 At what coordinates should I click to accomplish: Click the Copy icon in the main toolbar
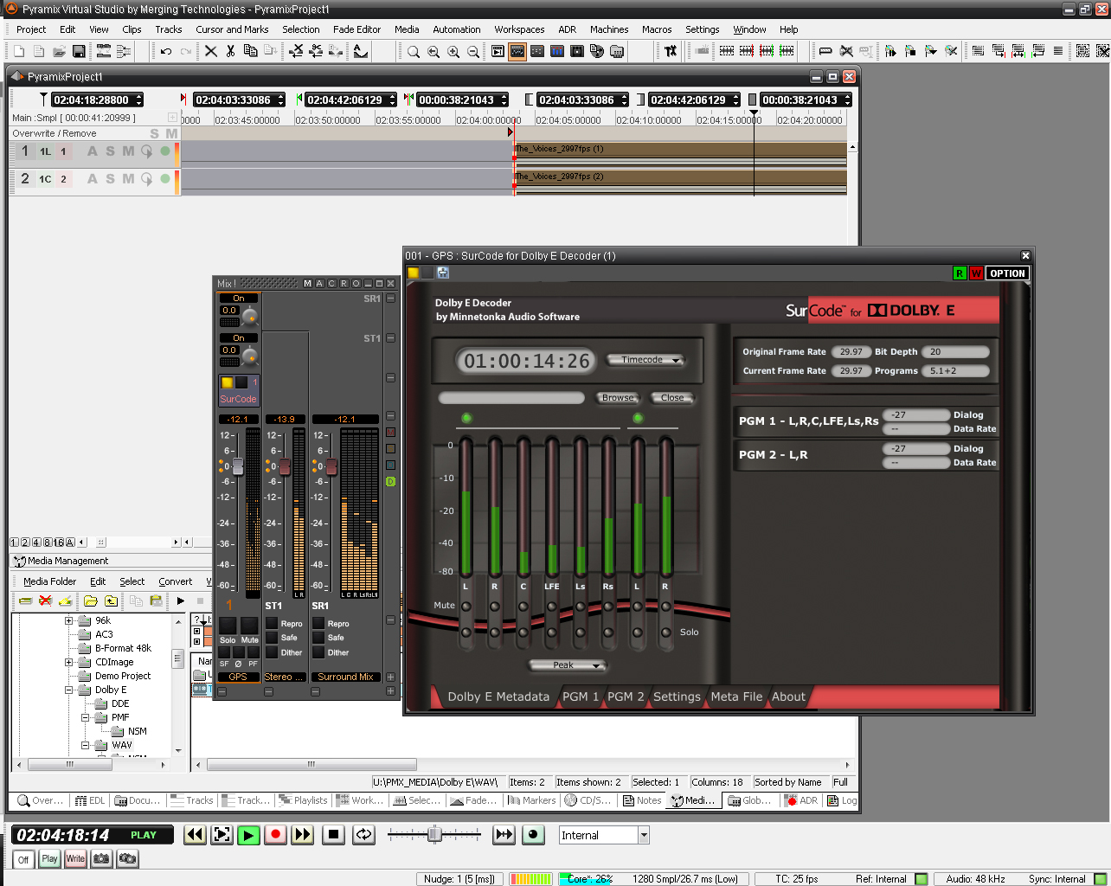point(250,52)
